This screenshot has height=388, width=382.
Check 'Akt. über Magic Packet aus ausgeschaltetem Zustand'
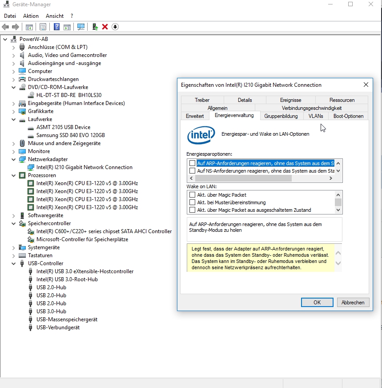point(192,210)
